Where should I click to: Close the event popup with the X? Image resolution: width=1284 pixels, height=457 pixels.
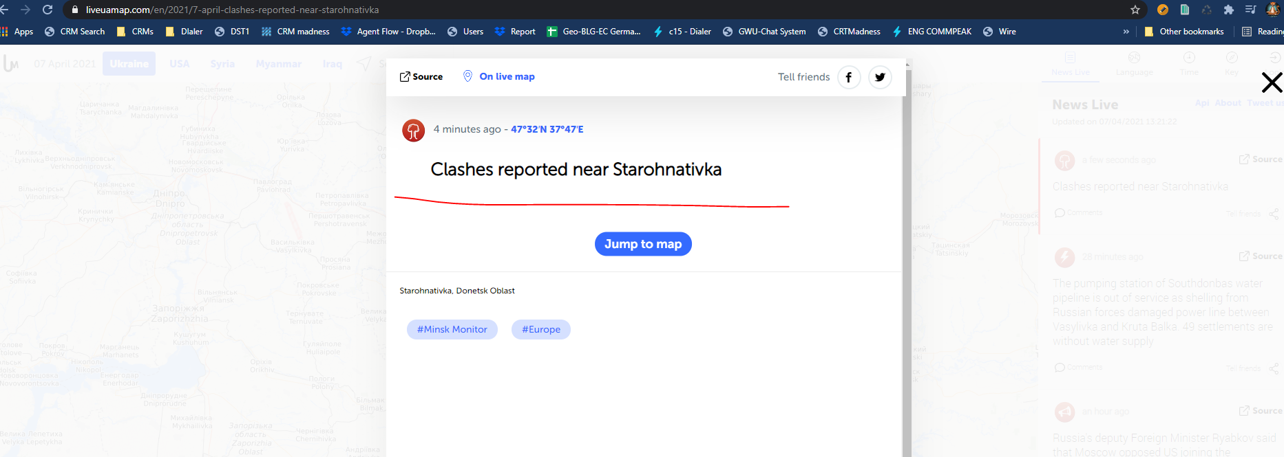point(1272,82)
